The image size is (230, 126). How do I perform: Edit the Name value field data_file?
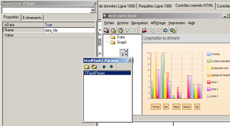pos(70,30)
